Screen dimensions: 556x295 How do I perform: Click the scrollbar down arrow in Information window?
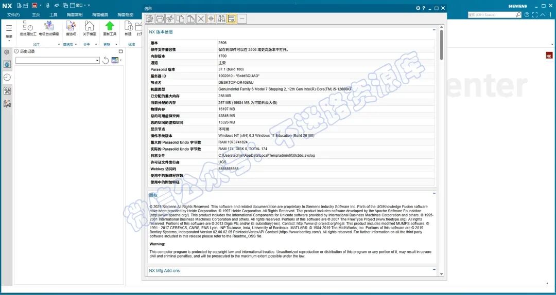(x=442, y=274)
